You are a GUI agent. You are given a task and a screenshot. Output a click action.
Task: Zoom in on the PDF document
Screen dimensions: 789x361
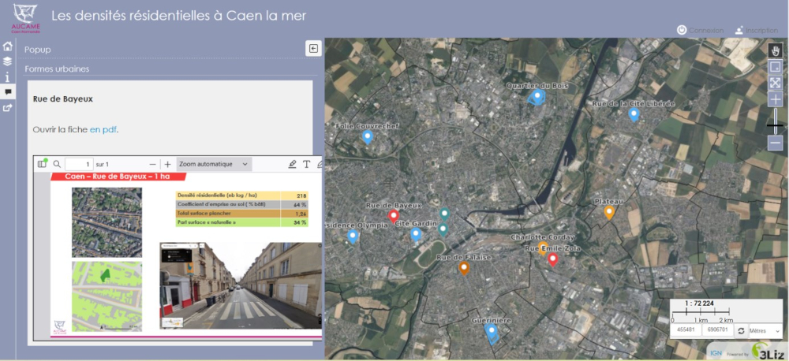point(167,165)
